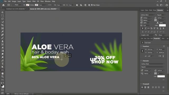Open the shape settings gear icon
Image resolution: width=169 pixels, height=95 pixels.
point(89,5)
